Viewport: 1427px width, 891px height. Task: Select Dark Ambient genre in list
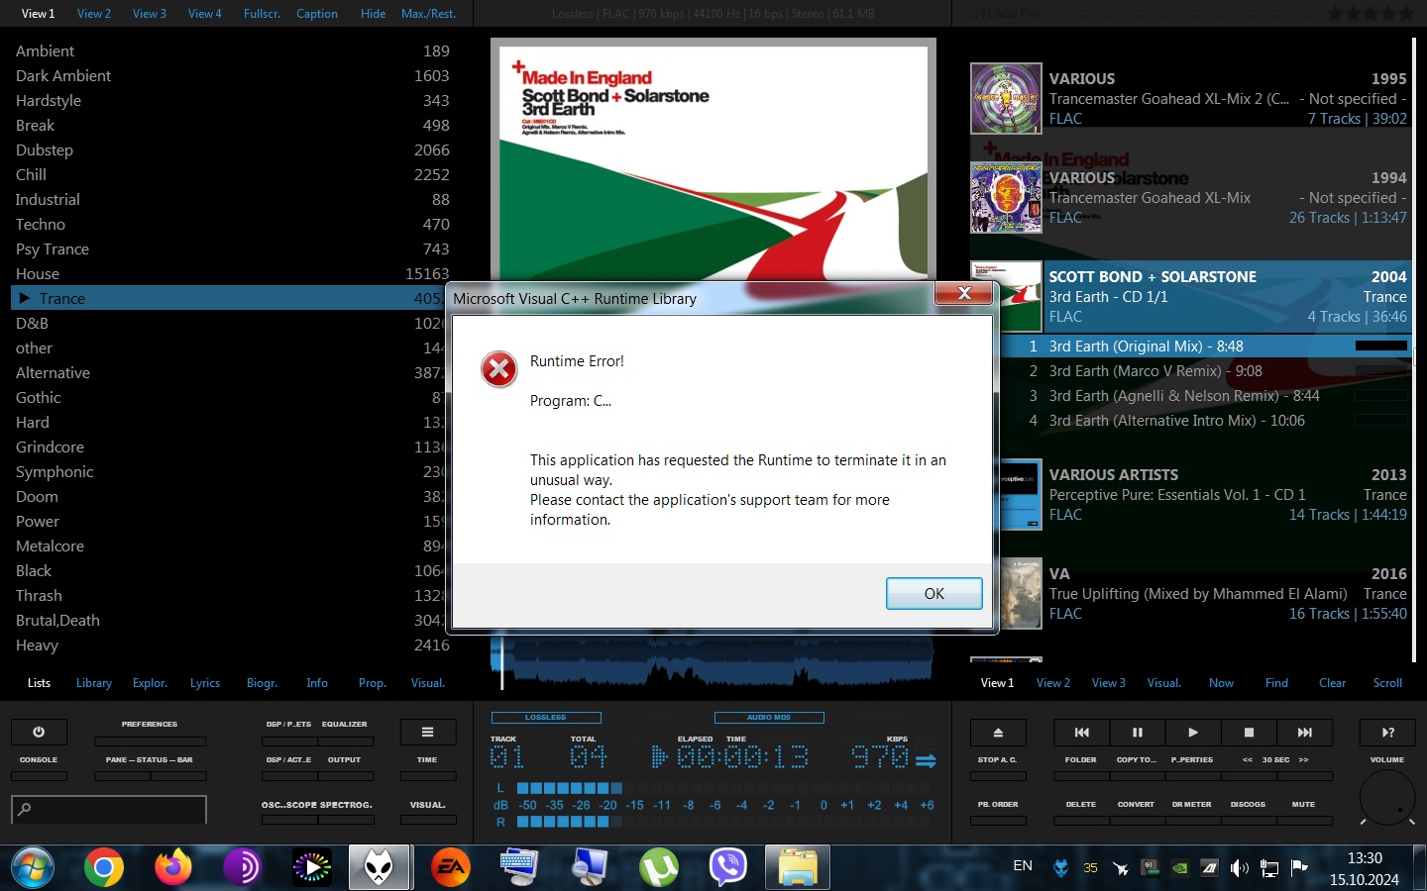pyautogui.click(x=63, y=76)
